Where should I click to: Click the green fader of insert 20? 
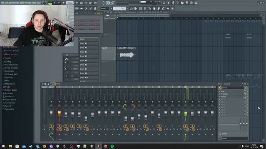(186, 113)
